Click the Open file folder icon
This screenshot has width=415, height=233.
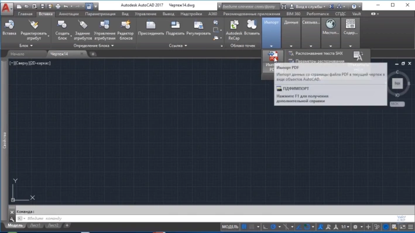pyautogui.click(x=26, y=6)
